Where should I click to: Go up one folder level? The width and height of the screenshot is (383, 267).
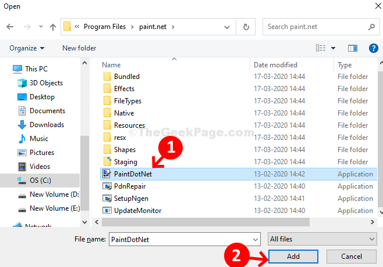point(53,27)
